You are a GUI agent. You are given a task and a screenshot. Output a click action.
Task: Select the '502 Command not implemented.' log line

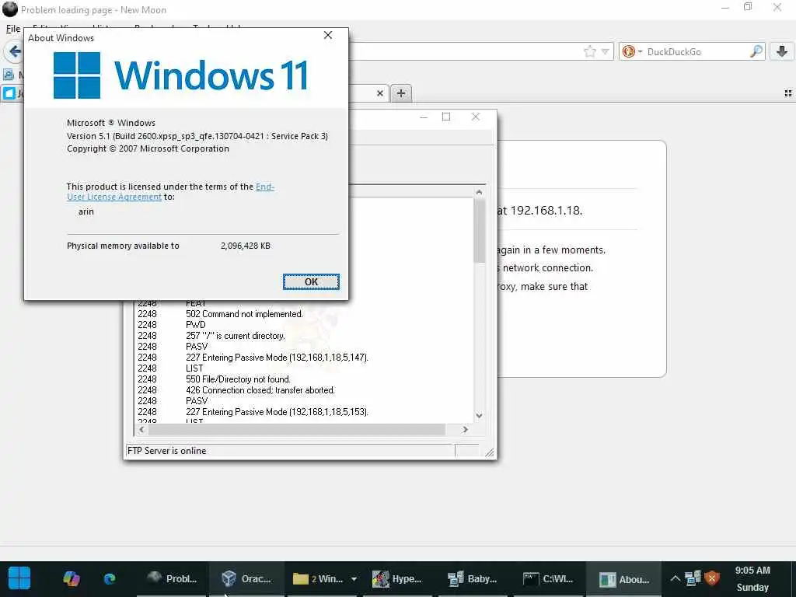tap(244, 314)
